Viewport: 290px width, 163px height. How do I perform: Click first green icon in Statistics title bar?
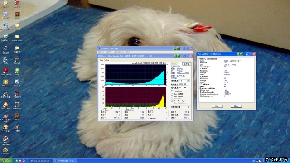238,54
